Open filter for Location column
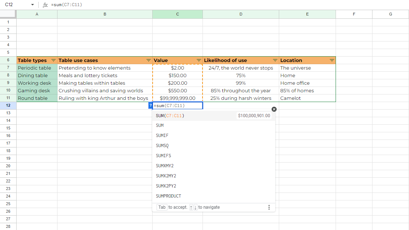 [332, 60]
